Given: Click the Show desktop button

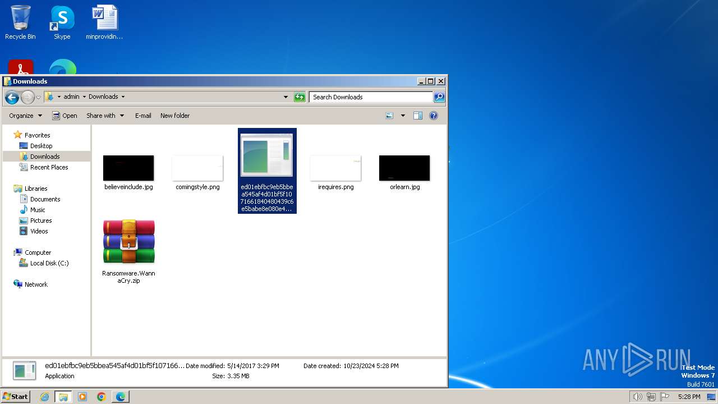Looking at the screenshot, I should click(711, 397).
